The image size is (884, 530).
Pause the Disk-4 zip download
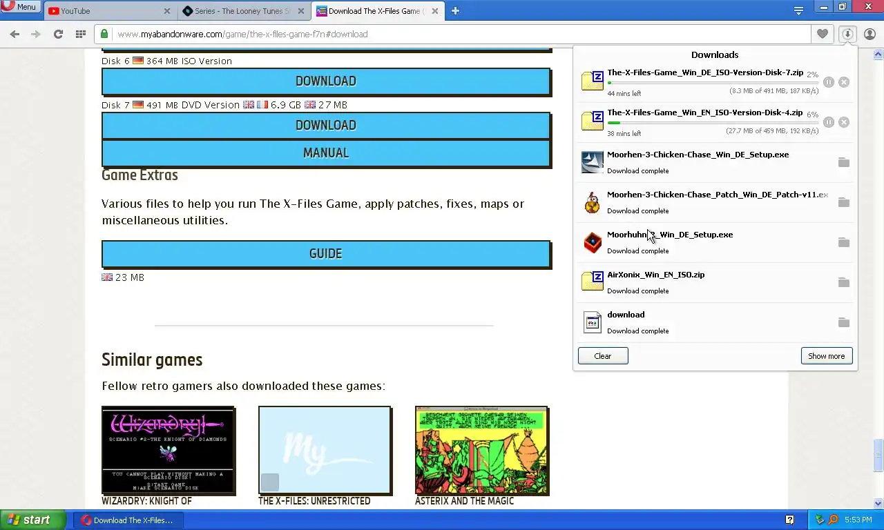tap(828, 122)
